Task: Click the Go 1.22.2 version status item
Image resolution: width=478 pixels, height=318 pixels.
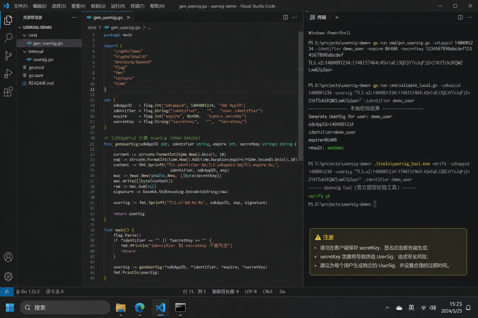Action: [x=28, y=292]
